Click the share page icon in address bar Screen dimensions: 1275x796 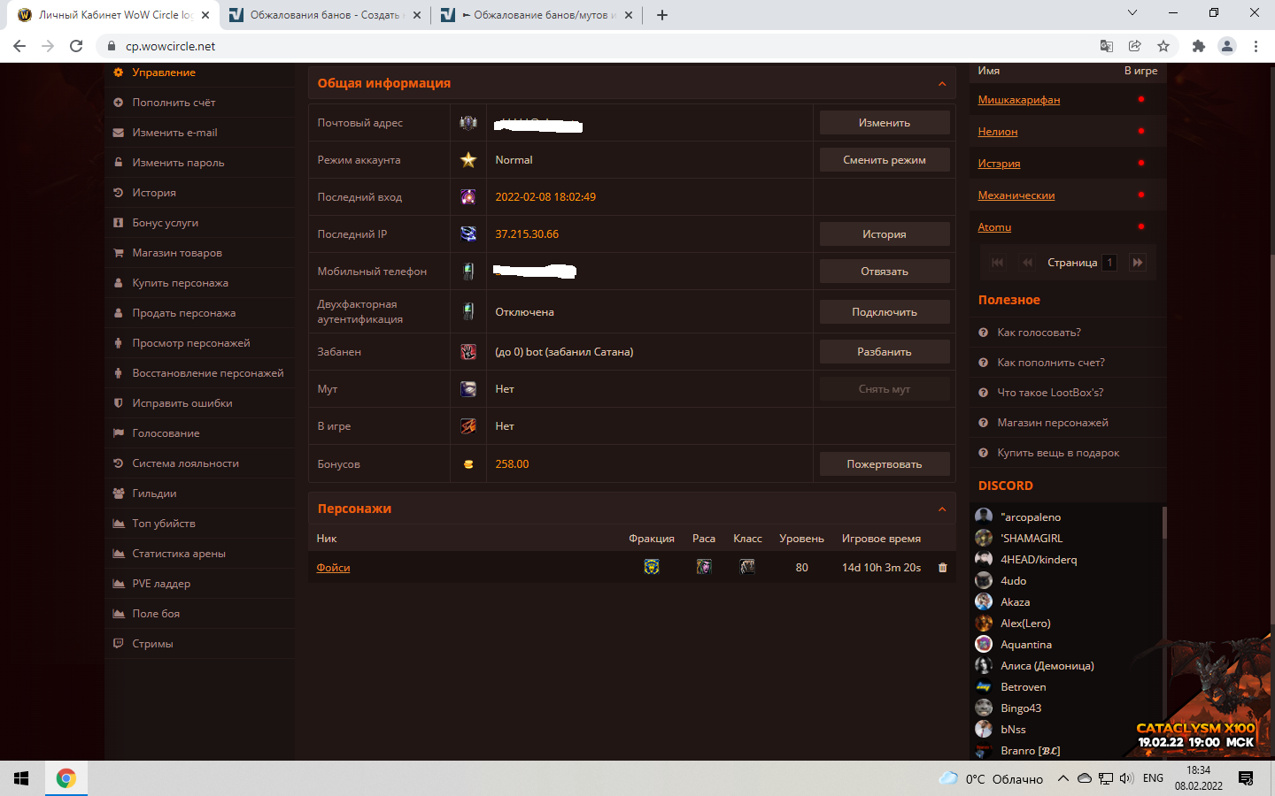[1134, 46]
